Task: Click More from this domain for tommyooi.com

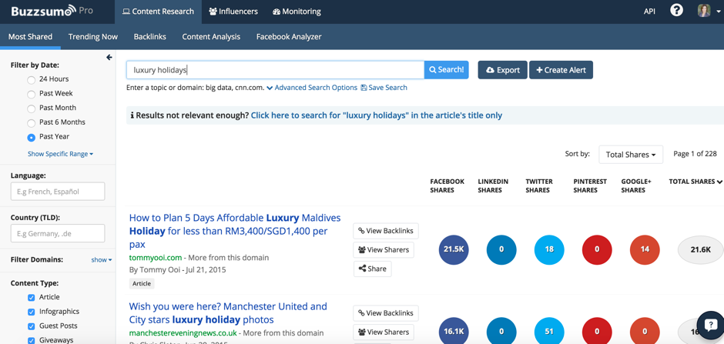Action: (230, 257)
